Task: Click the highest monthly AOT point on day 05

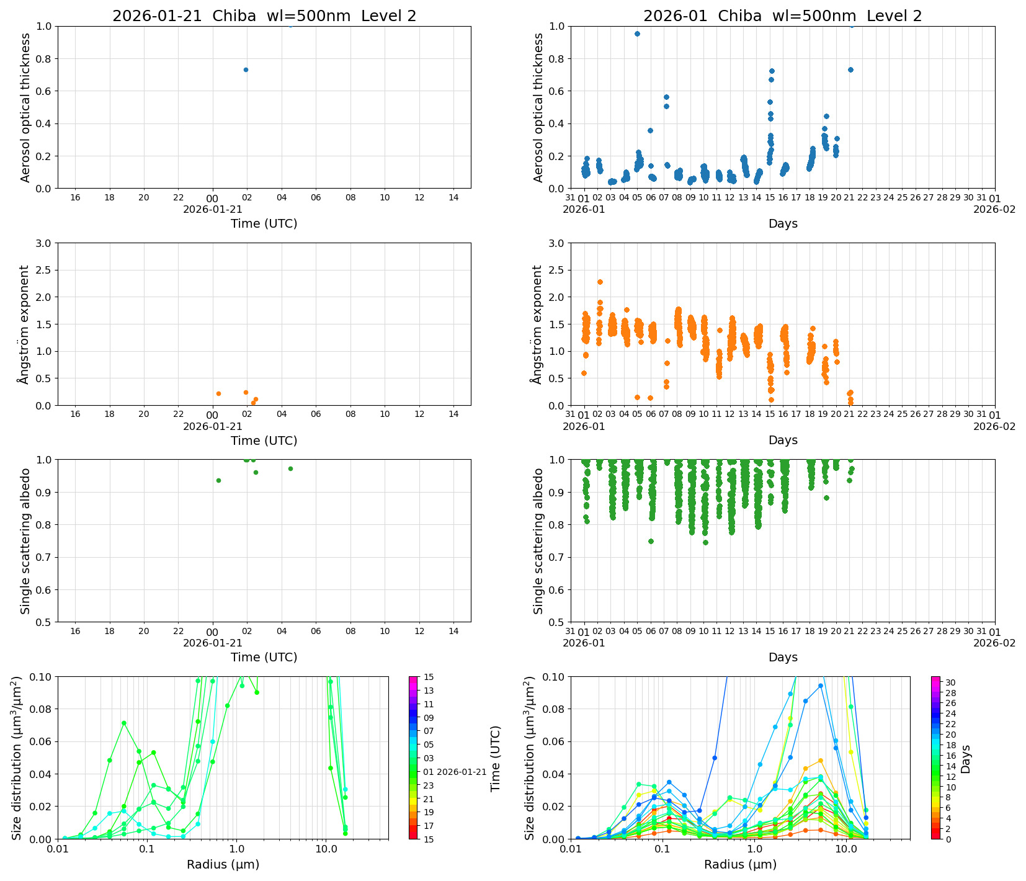Action: [x=637, y=34]
